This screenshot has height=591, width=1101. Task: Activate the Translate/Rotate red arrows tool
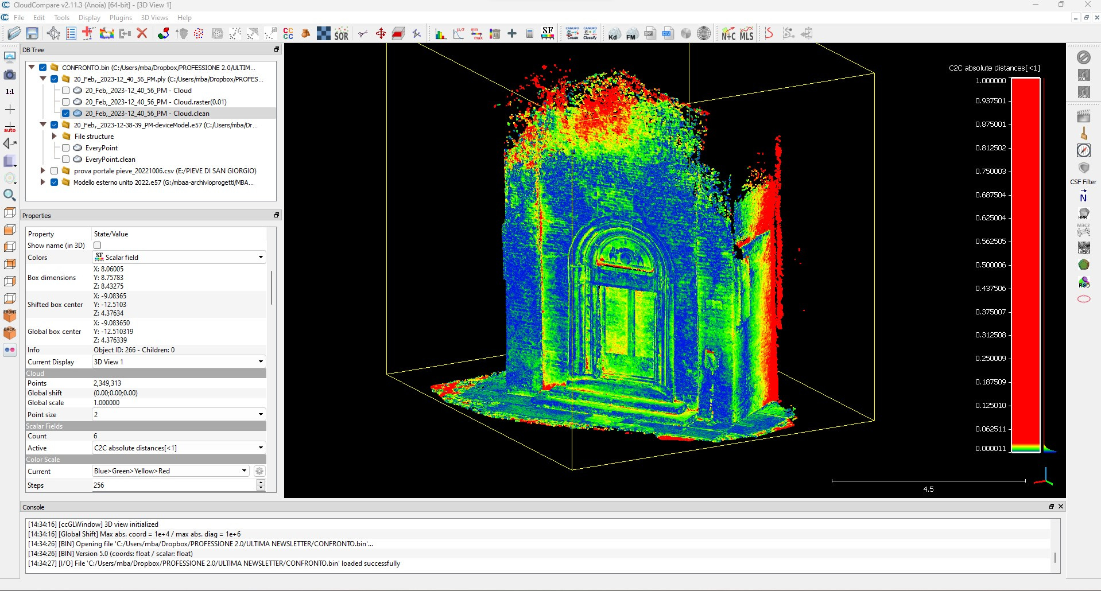pyautogui.click(x=381, y=33)
